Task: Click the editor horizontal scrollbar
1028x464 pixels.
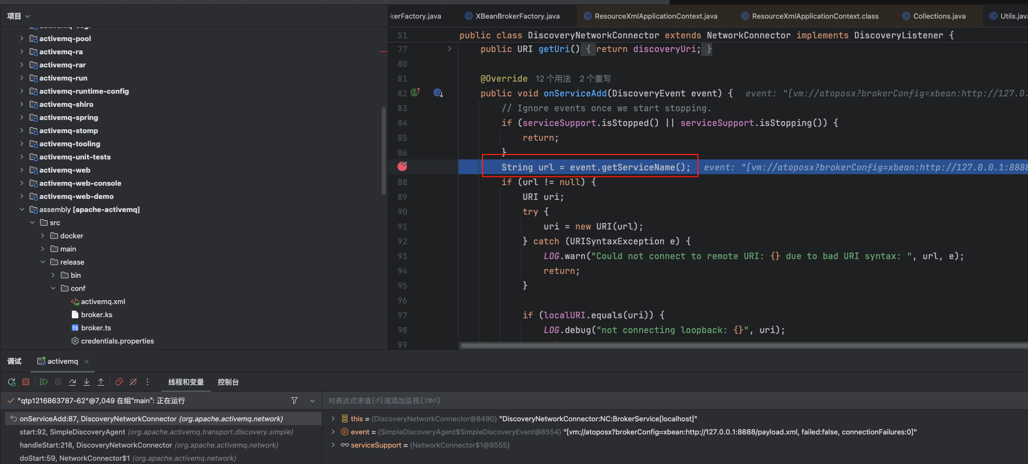Action: pyautogui.click(x=740, y=346)
